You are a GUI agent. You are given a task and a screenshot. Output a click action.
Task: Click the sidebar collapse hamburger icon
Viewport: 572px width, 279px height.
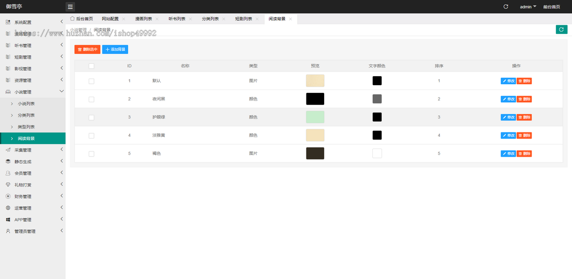tap(70, 7)
